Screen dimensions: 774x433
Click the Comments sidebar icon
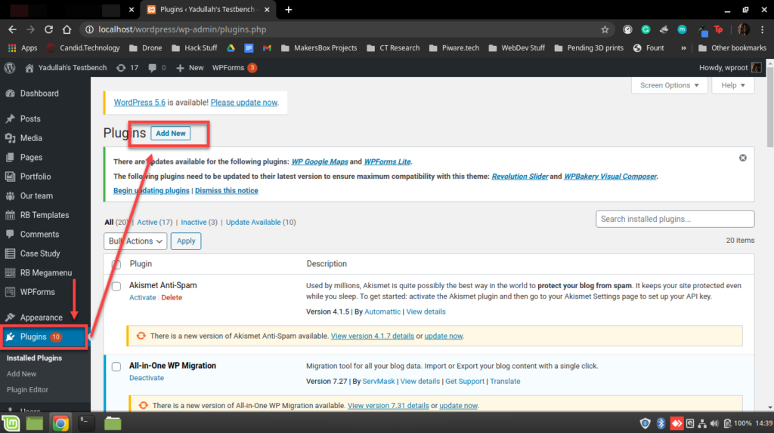[10, 235]
